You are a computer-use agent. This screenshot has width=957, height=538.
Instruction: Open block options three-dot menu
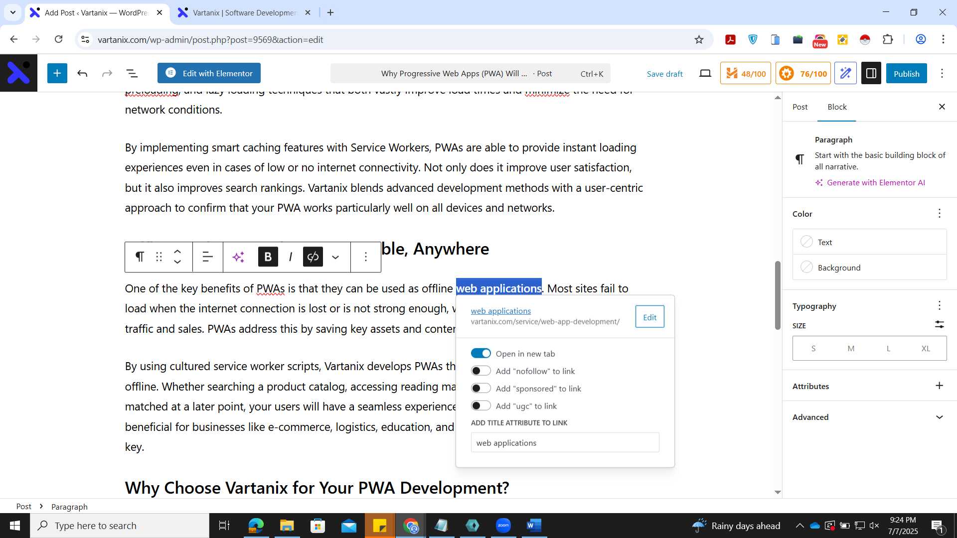tap(366, 257)
